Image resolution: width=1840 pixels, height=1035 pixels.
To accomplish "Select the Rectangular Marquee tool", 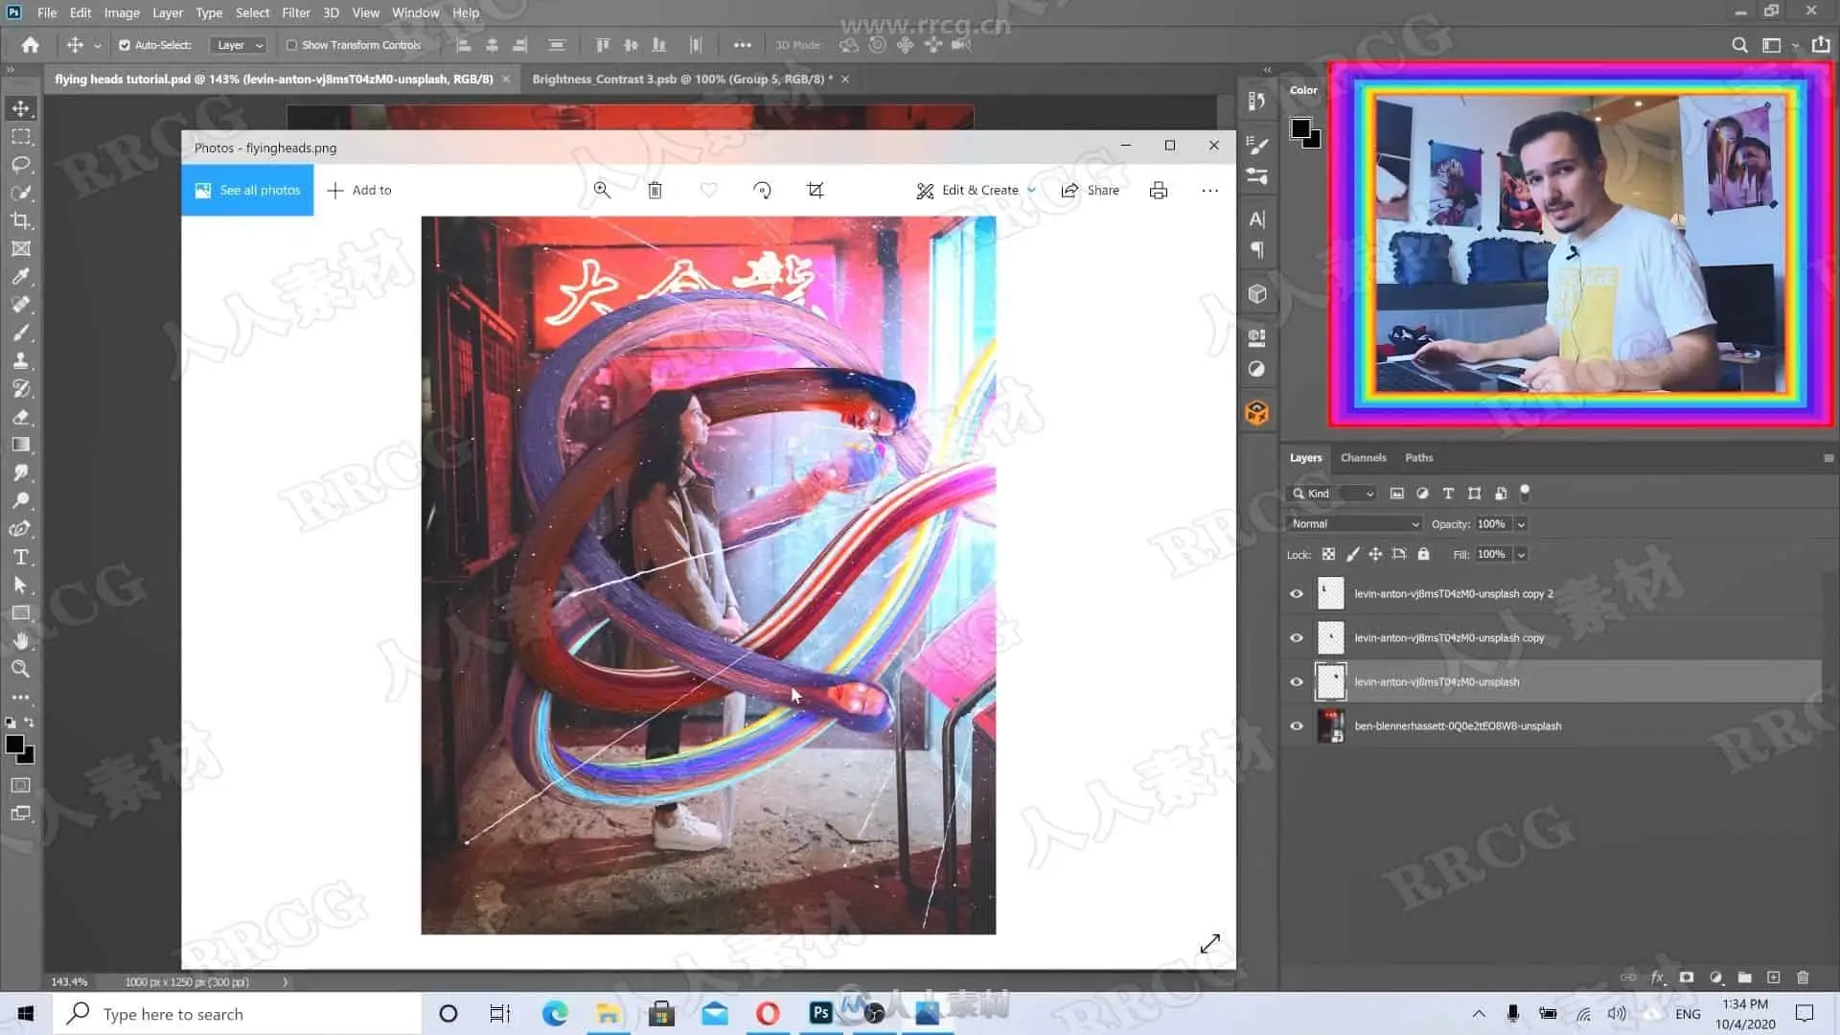I will coord(21,137).
